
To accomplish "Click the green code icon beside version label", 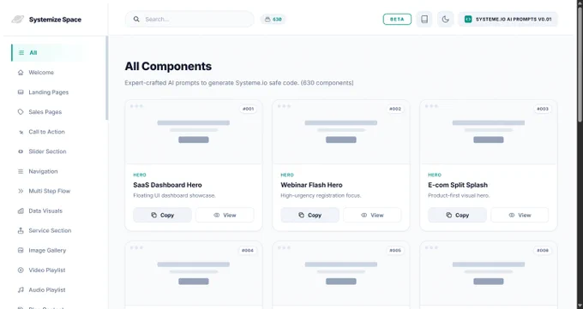I will click(468, 20).
